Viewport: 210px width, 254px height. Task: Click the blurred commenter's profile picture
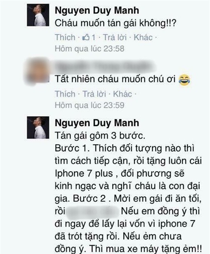[37, 71]
